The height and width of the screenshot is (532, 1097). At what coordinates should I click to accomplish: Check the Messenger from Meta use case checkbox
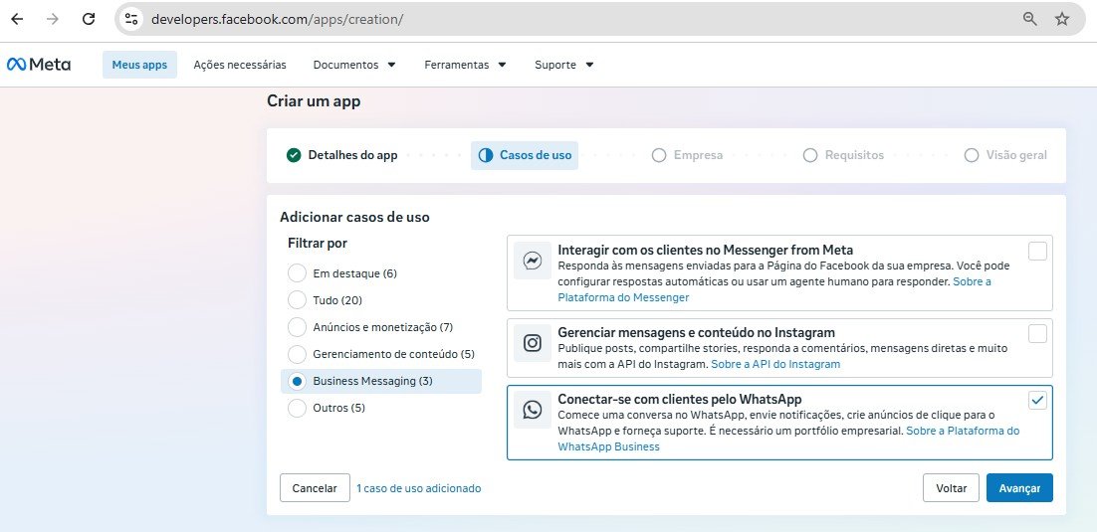(1037, 251)
